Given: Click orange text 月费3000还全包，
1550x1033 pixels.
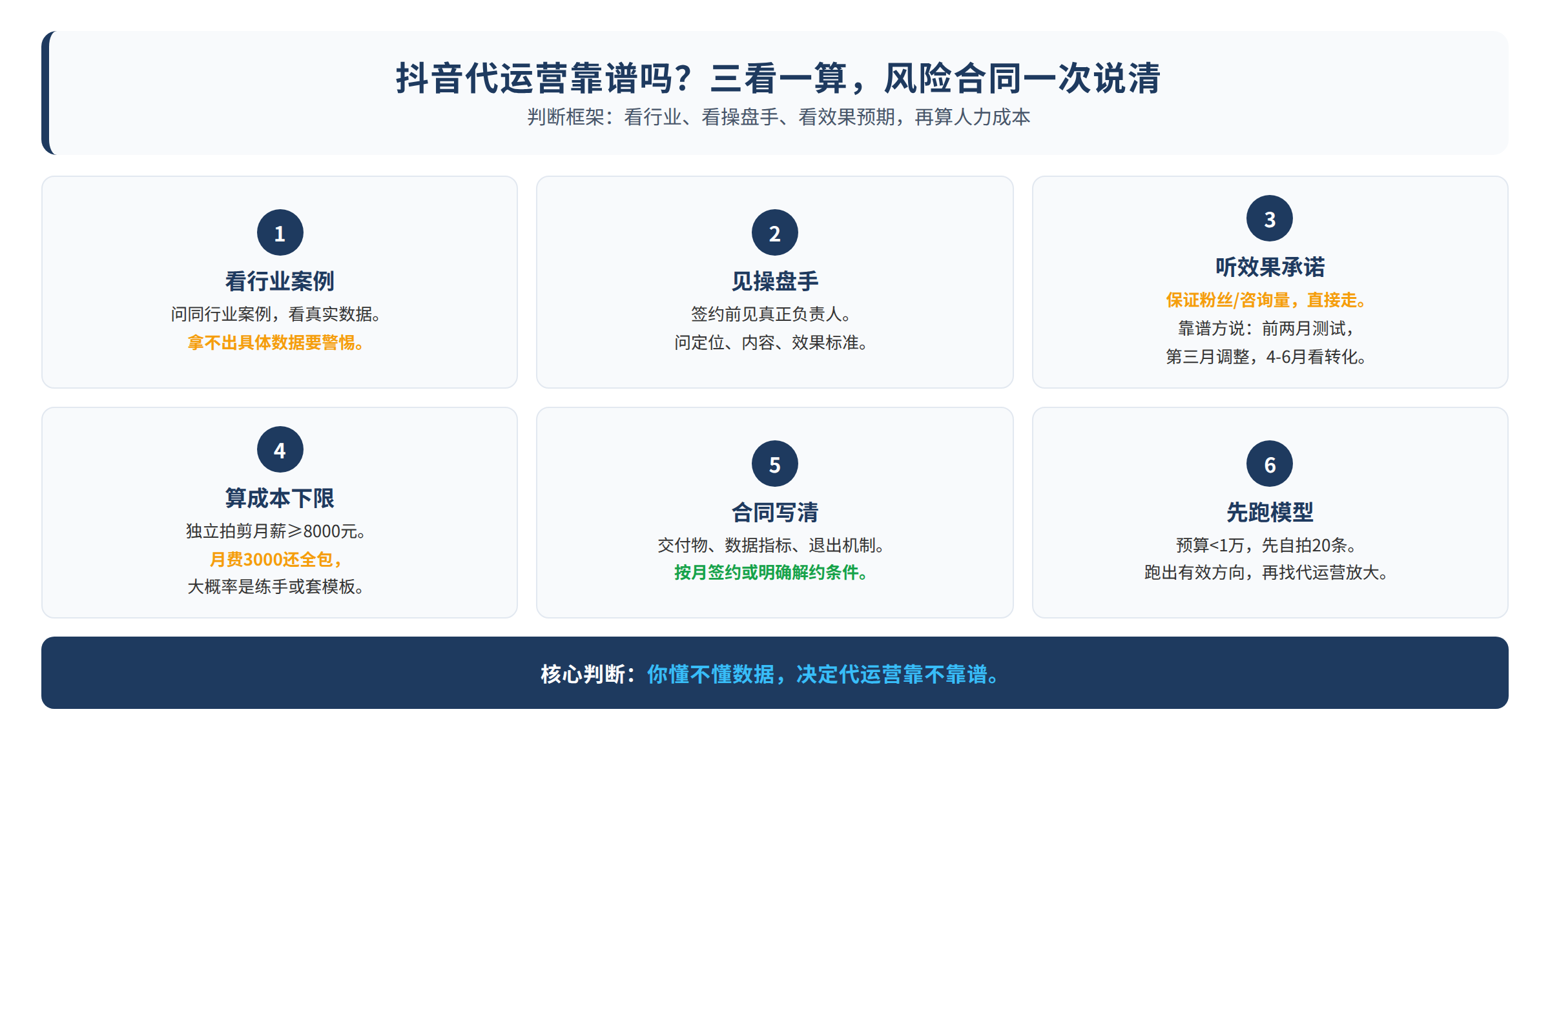Looking at the screenshot, I should tap(276, 559).
